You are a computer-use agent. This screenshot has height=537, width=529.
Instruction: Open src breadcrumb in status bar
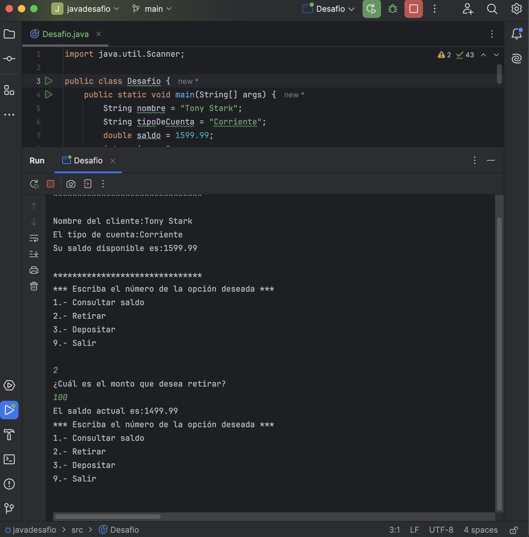point(77,530)
